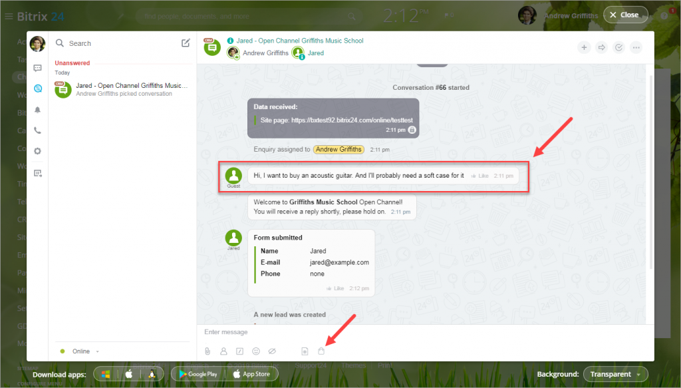Download Linux app via penguin icon
This screenshot has height=388, width=681.
point(152,374)
